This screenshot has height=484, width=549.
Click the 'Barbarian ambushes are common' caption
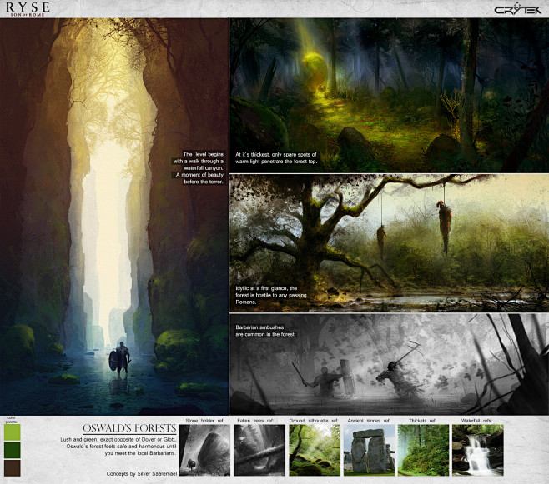pos(266,331)
